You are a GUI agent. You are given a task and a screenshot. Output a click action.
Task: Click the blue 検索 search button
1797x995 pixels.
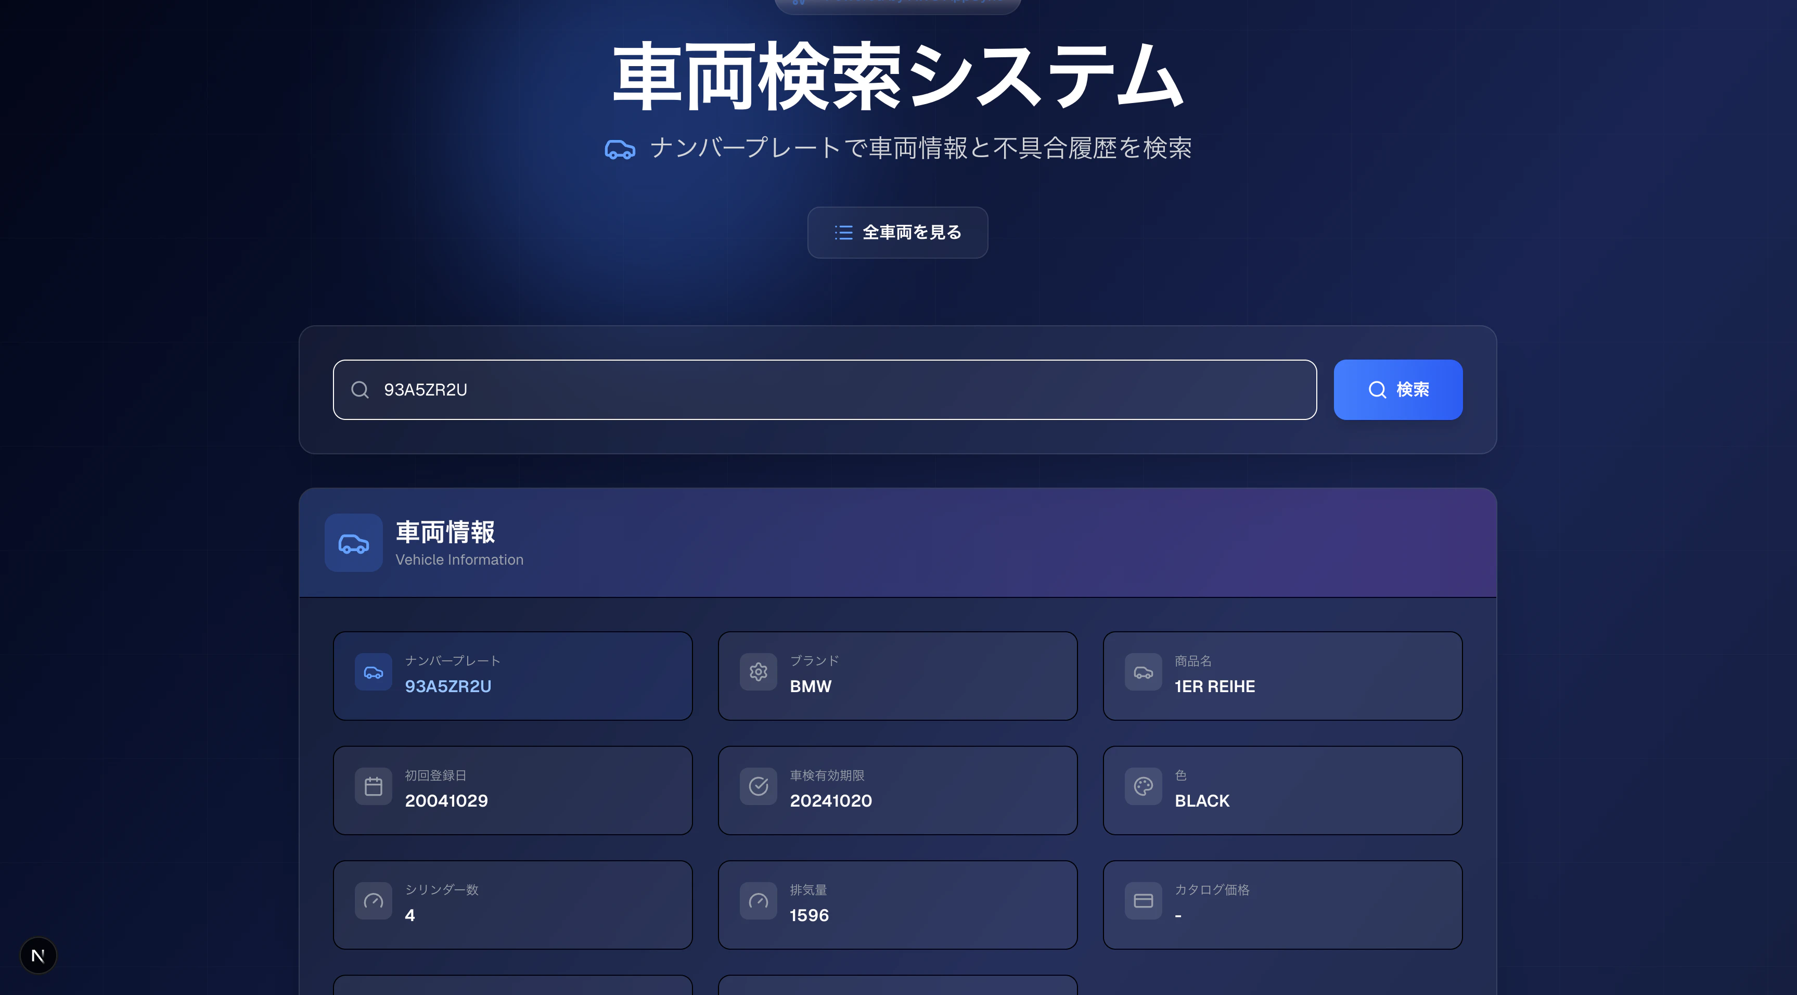tap(1398, 389)
